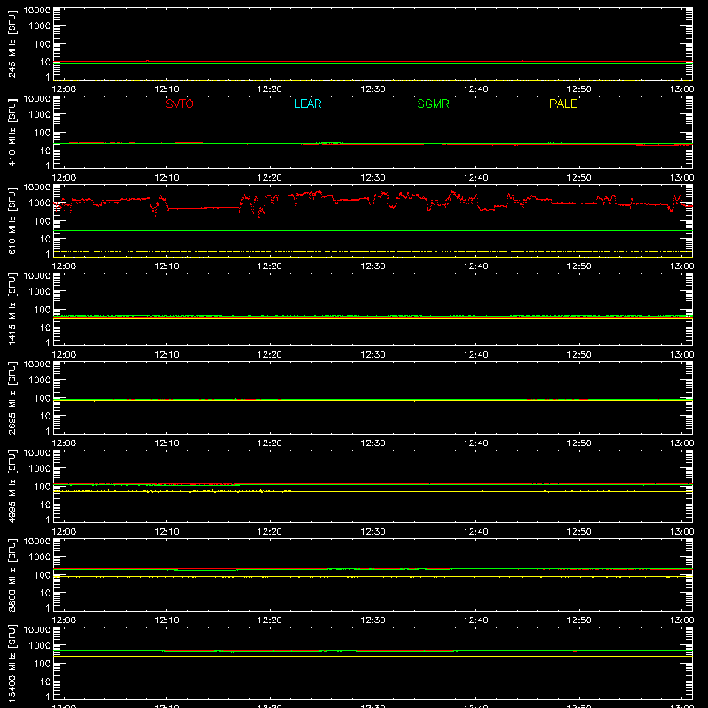Image resolution: width=708 pixels, height=708 pixels.
Task: Click the yellow PALE line in 15400 MHz panel
Action: 373,656
